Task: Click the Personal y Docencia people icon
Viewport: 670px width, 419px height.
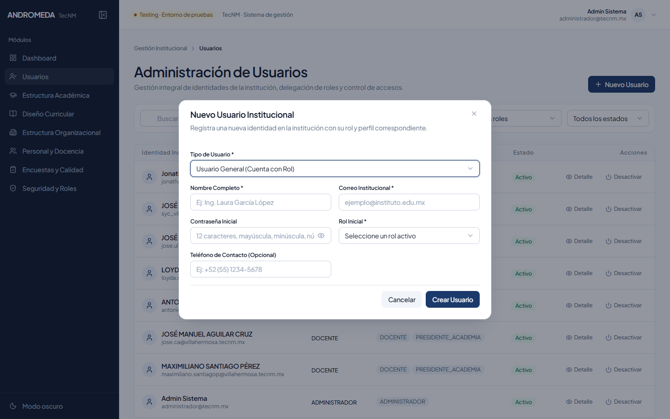Action: point(13,151)
